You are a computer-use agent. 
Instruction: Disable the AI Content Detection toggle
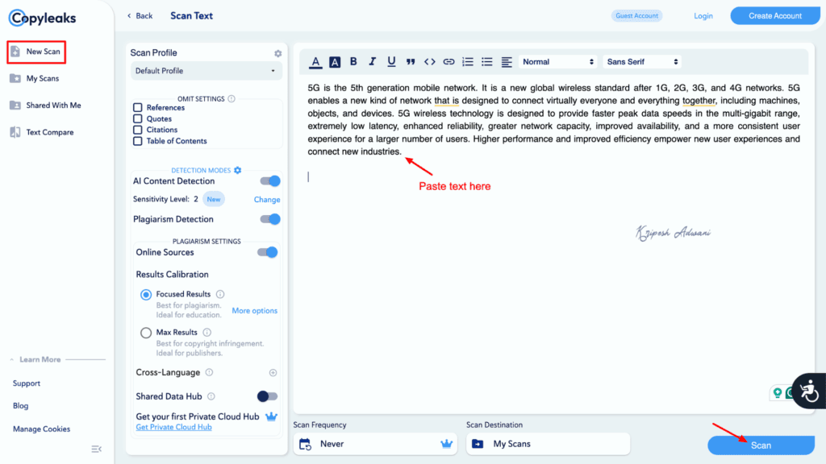pyautogui.click(x=272, y=180)
